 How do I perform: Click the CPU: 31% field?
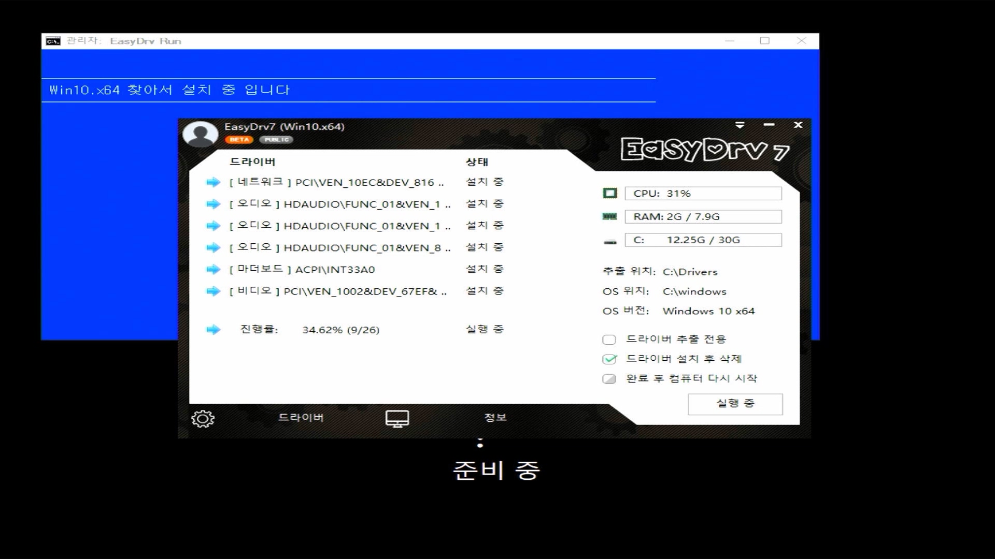(703, 193)
